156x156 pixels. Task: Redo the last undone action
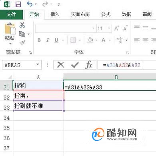[45, 4]
